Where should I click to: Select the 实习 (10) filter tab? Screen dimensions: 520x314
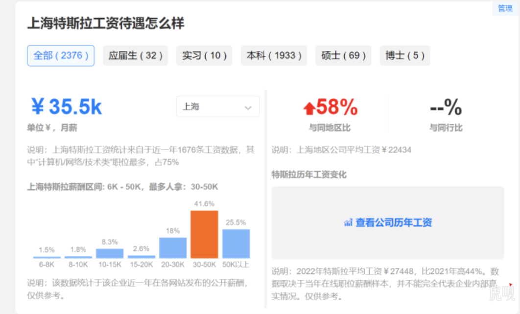[x=204, y=56]
